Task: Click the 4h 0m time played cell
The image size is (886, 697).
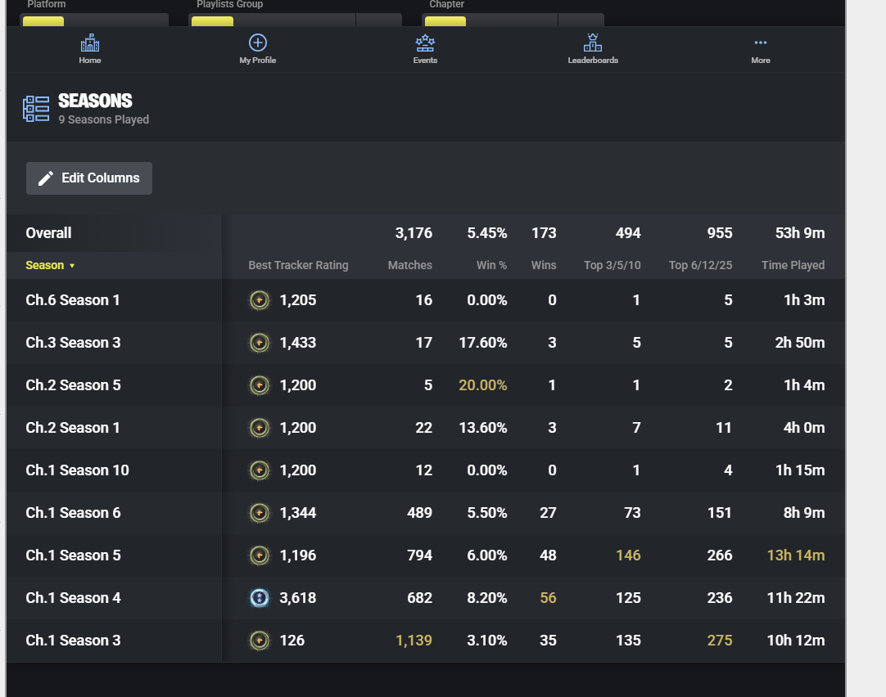Action: [x=803, y=428]
